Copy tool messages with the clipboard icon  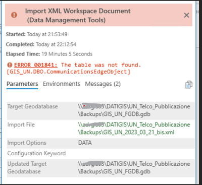[189, 84]
